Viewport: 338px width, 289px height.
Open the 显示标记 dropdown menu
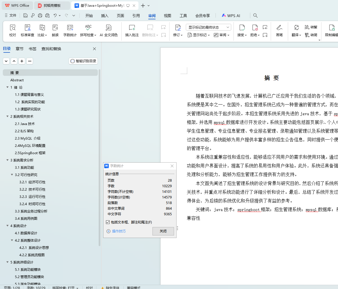(x=199, y=35)
